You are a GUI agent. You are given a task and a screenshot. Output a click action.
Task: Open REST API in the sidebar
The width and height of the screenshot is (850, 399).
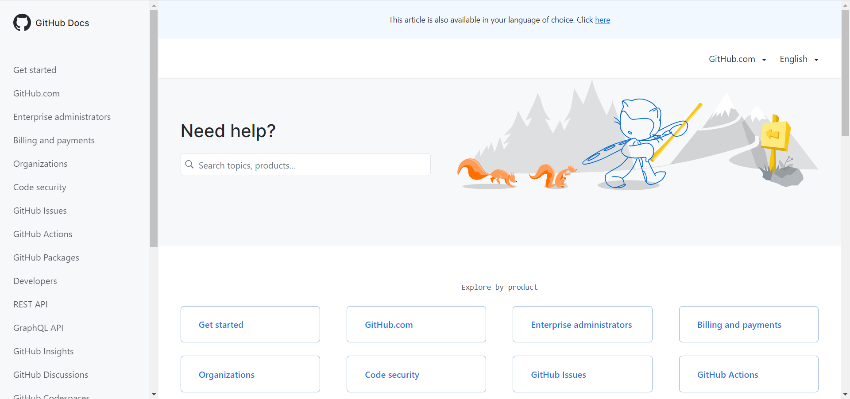click(31, 304)
